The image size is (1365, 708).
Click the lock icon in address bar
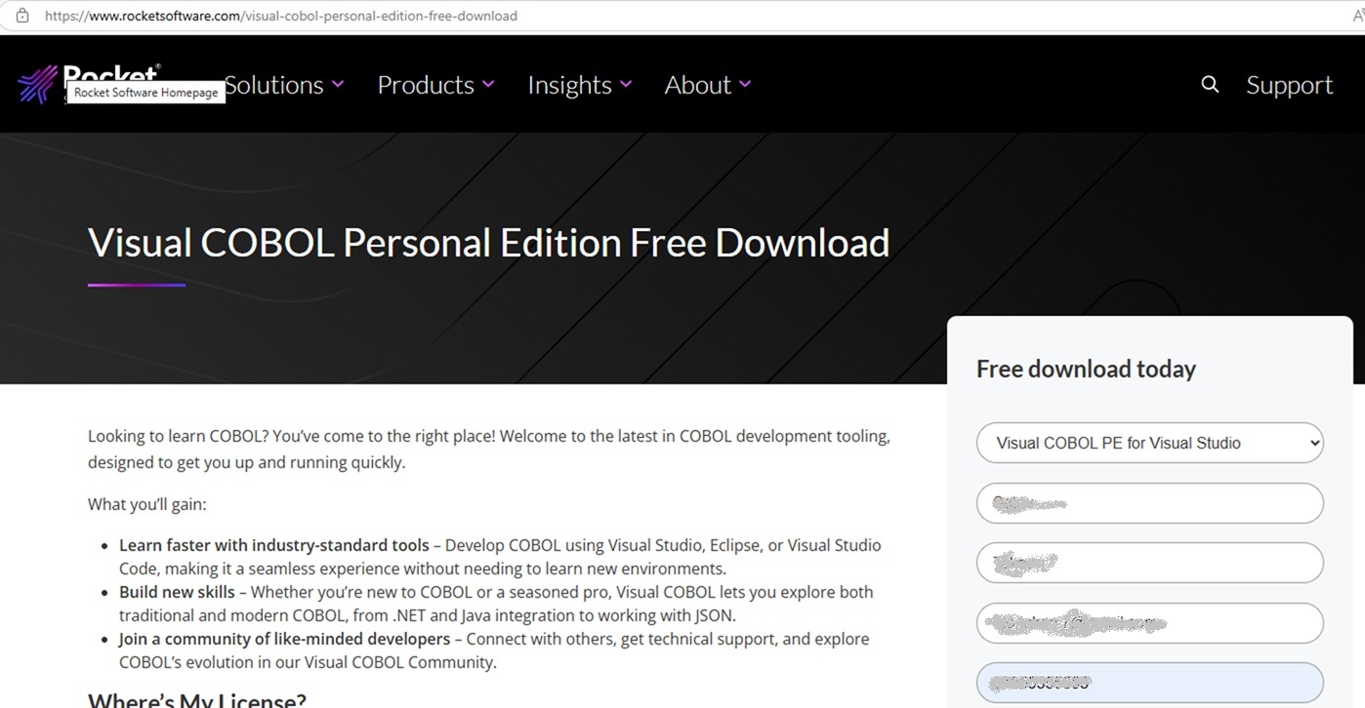pyautogui.click(x=21, y=16)
